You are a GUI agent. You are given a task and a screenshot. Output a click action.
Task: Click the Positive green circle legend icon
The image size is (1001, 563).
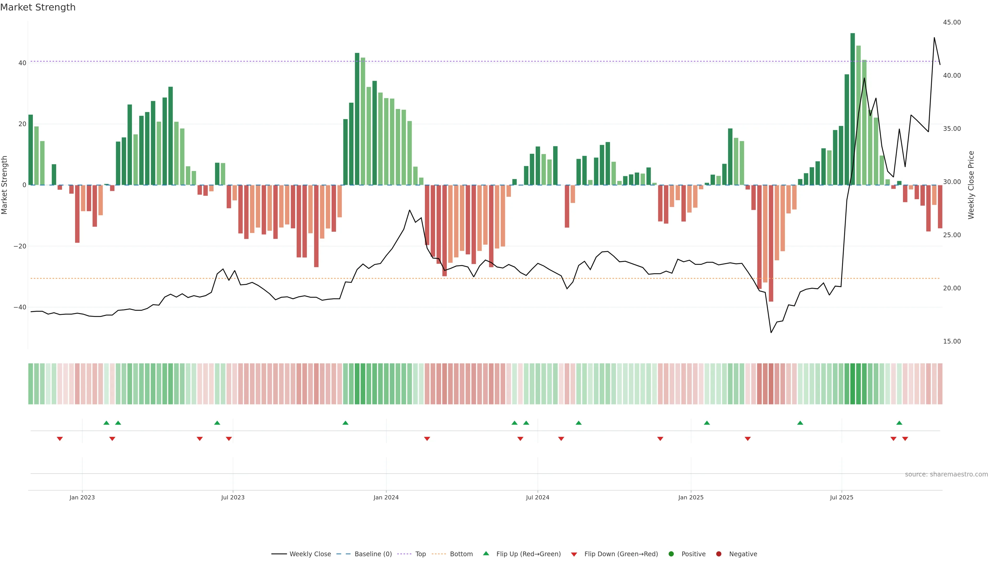click(671, 554)
